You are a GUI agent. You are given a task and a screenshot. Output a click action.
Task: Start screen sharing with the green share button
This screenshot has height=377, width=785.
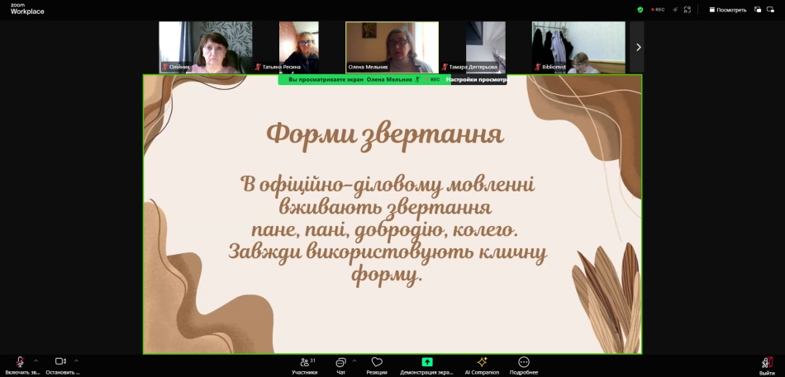[x=426, y=365]
